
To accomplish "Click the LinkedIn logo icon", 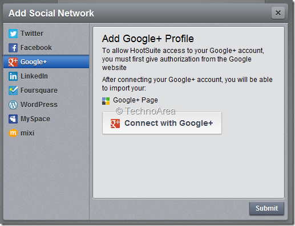I will 13,76.
